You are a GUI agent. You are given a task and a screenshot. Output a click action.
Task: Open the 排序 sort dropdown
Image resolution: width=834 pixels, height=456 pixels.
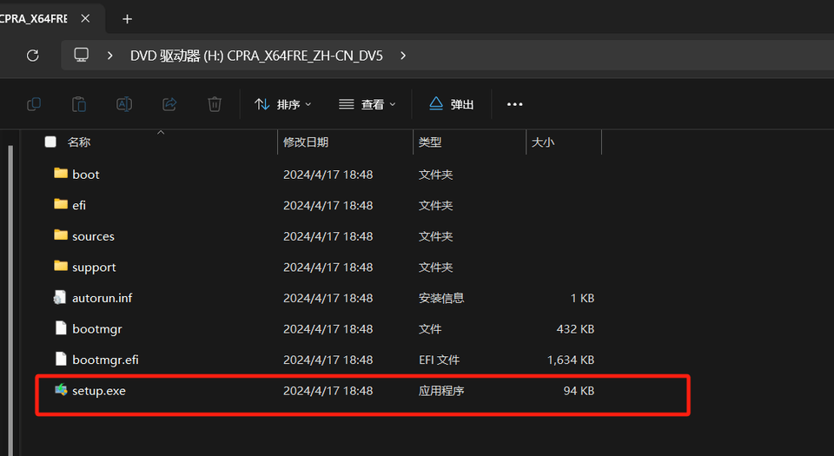click(x=283, y=104)
